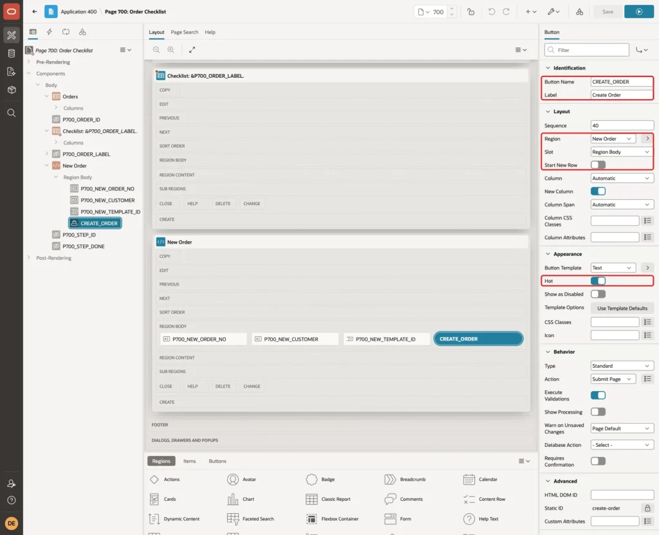Screen dimensions: 659x535
Task: Open the Slot dropdown Region Body
Action: tap(622, 152)
